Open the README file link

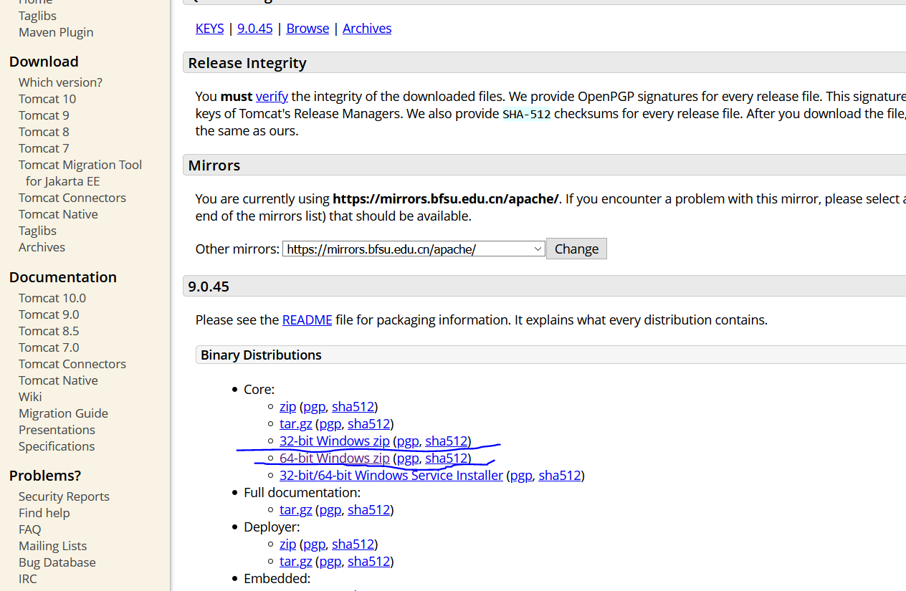click(x=307, y=319)
